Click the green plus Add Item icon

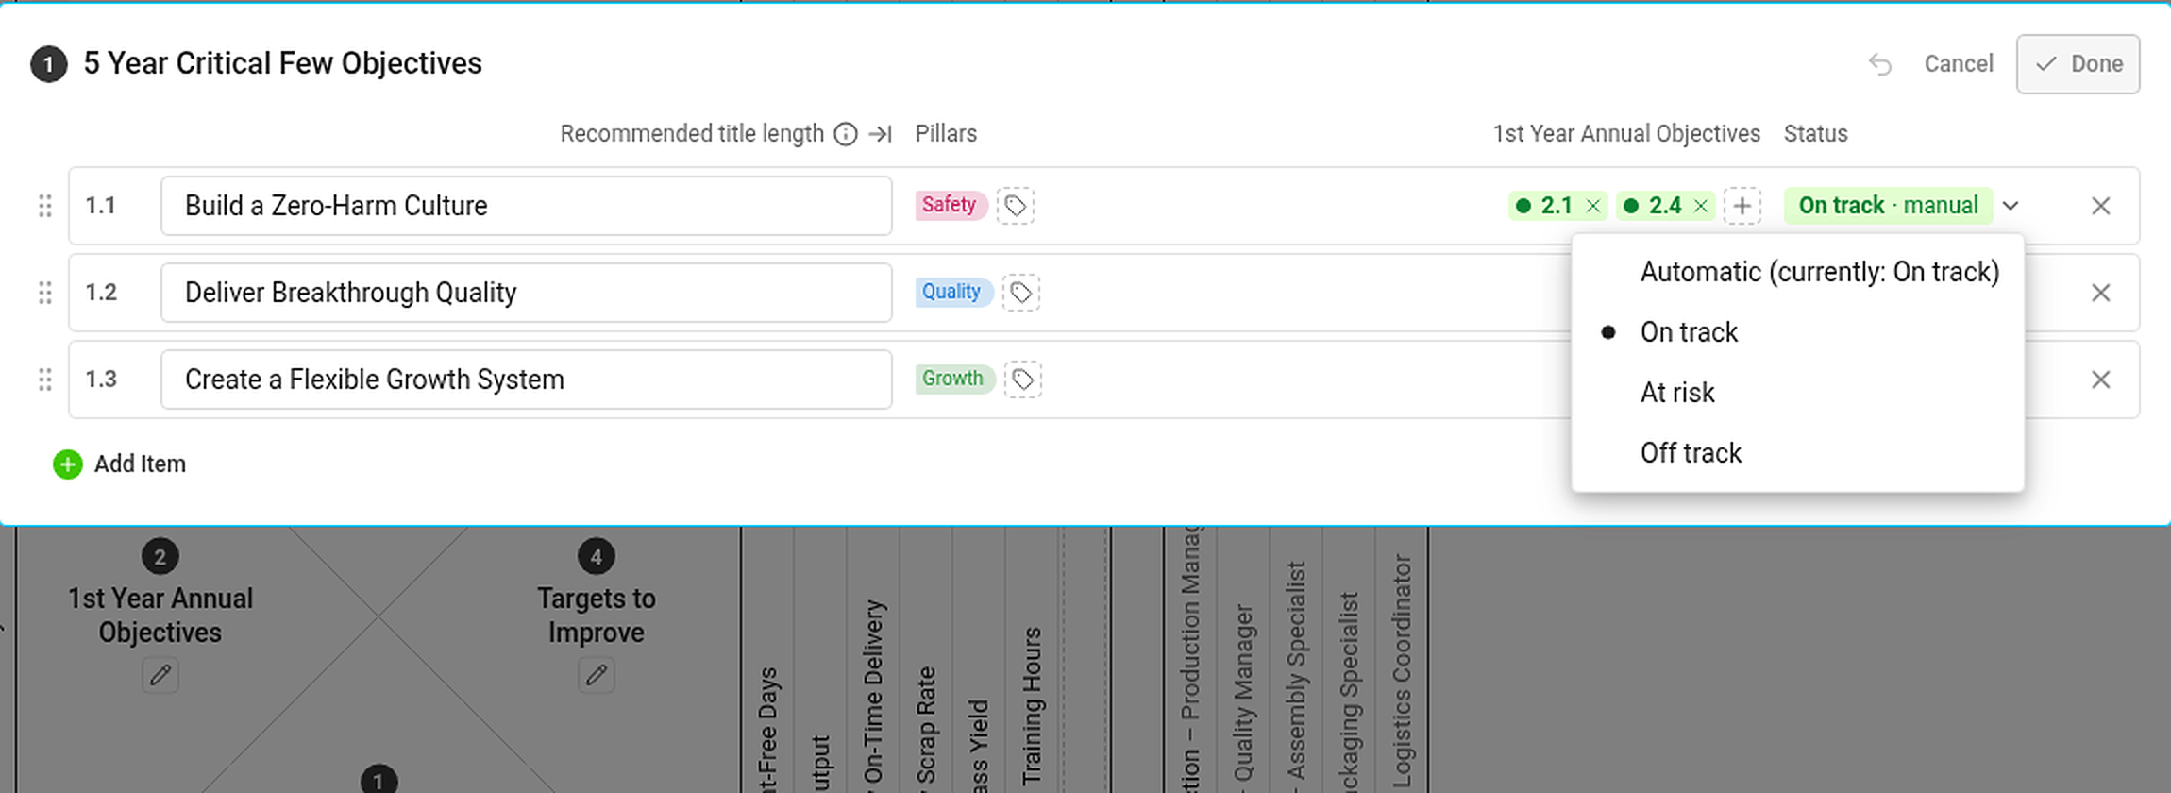pyautogui.click(x=68, y=464)
